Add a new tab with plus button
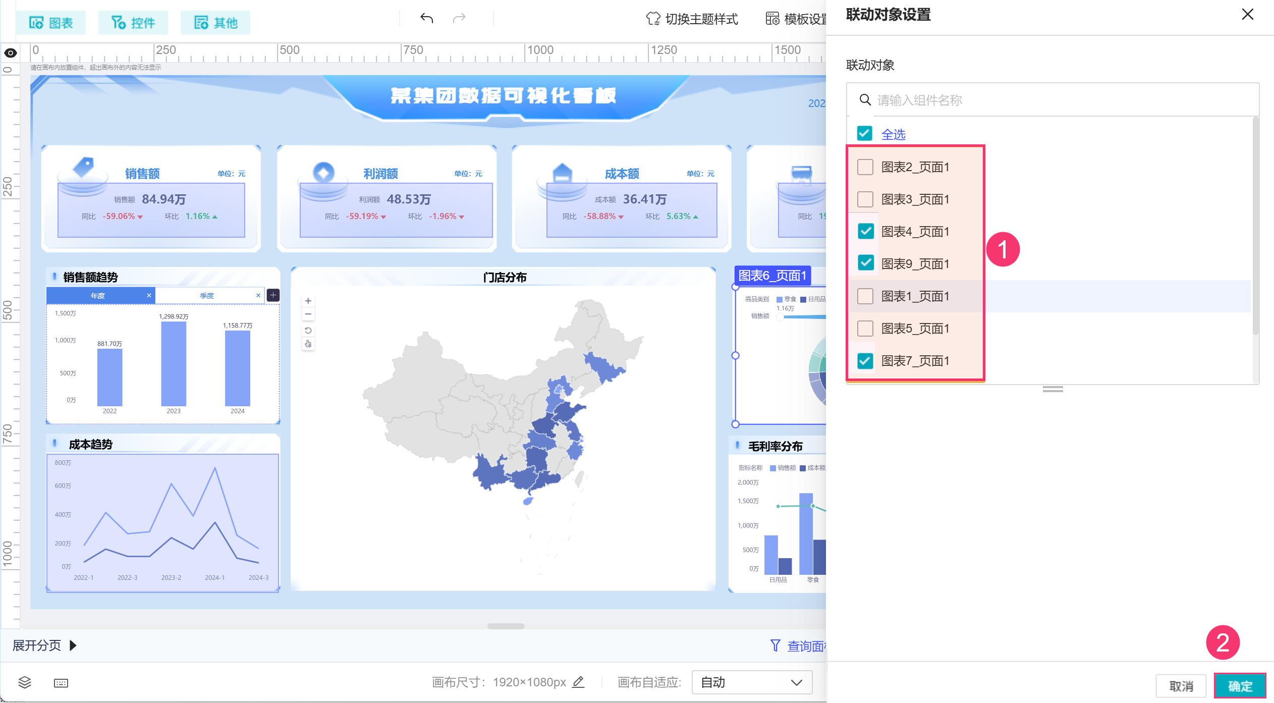1274x703 pixels. point(273,295)
